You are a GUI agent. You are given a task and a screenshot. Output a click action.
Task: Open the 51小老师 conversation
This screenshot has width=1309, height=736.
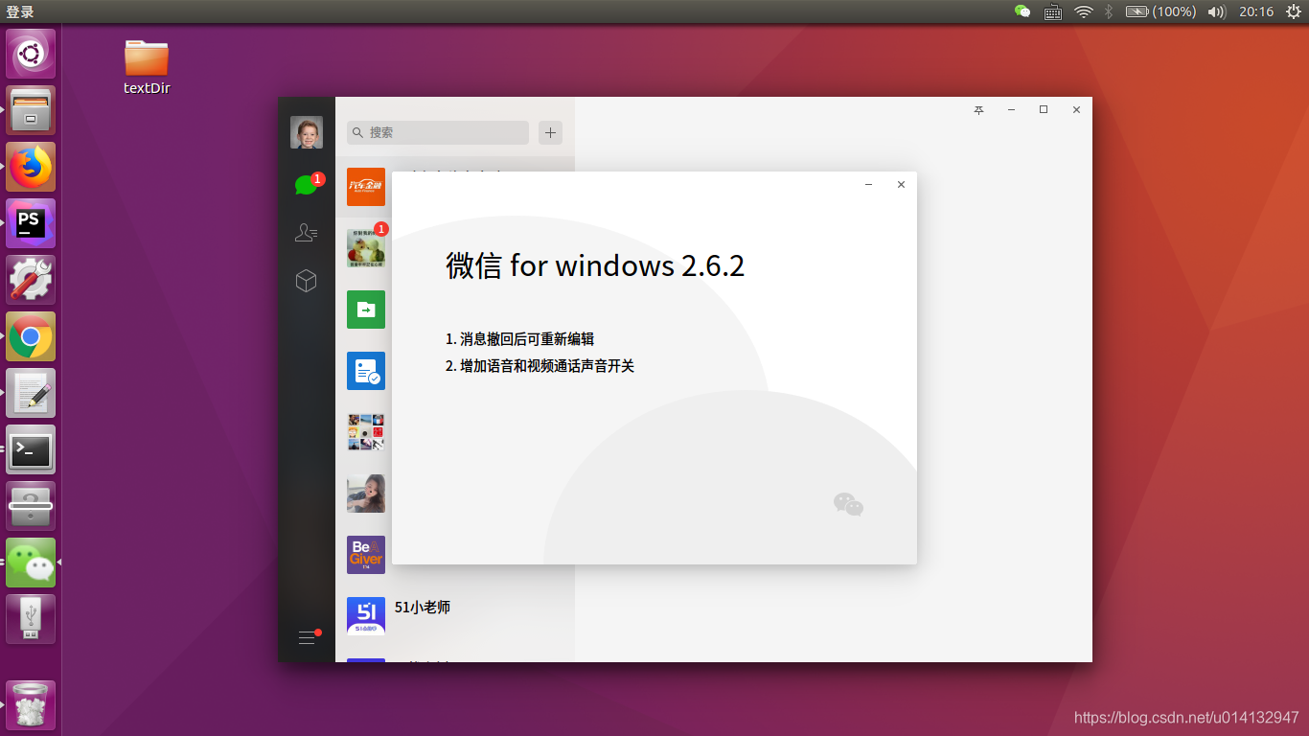pos(455,616)
